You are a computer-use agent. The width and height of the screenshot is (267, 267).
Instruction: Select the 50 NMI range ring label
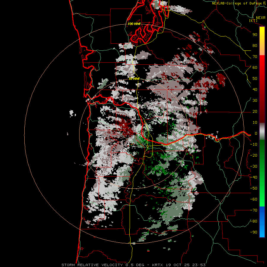[x=134, y=79]
